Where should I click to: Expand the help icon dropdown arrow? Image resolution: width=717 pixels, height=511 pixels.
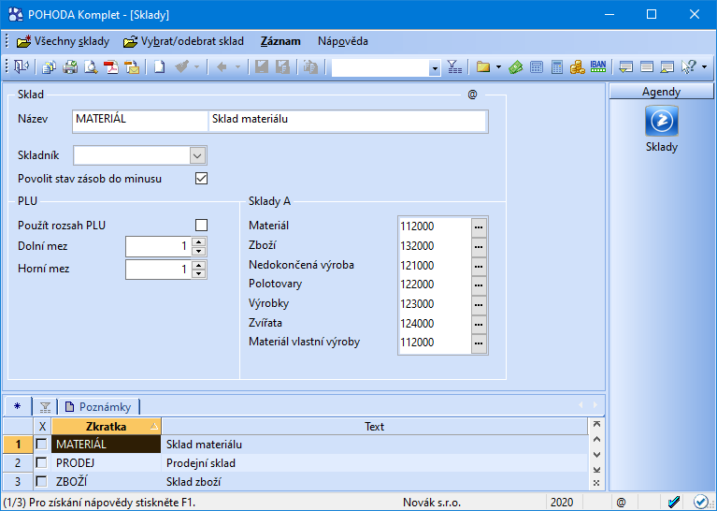[704, 67]
